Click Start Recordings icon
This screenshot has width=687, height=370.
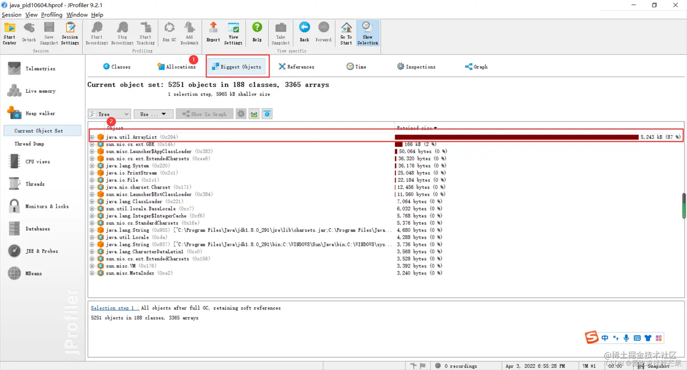(97, 33)
